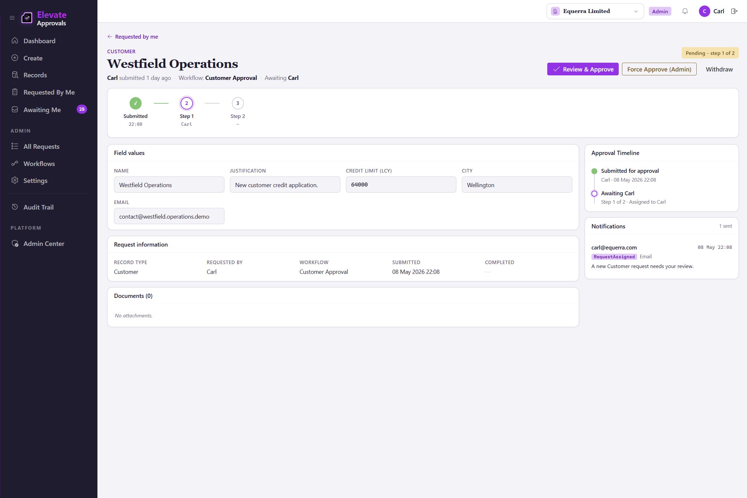Image resolution: width=747 pixels, height=498 pixels.
Task: Click the Customer Approval workflow value
Action: point(323,272)
